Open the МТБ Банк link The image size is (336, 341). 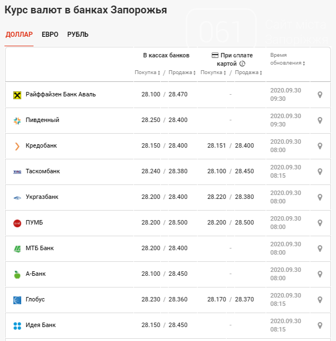coord(40,249)
